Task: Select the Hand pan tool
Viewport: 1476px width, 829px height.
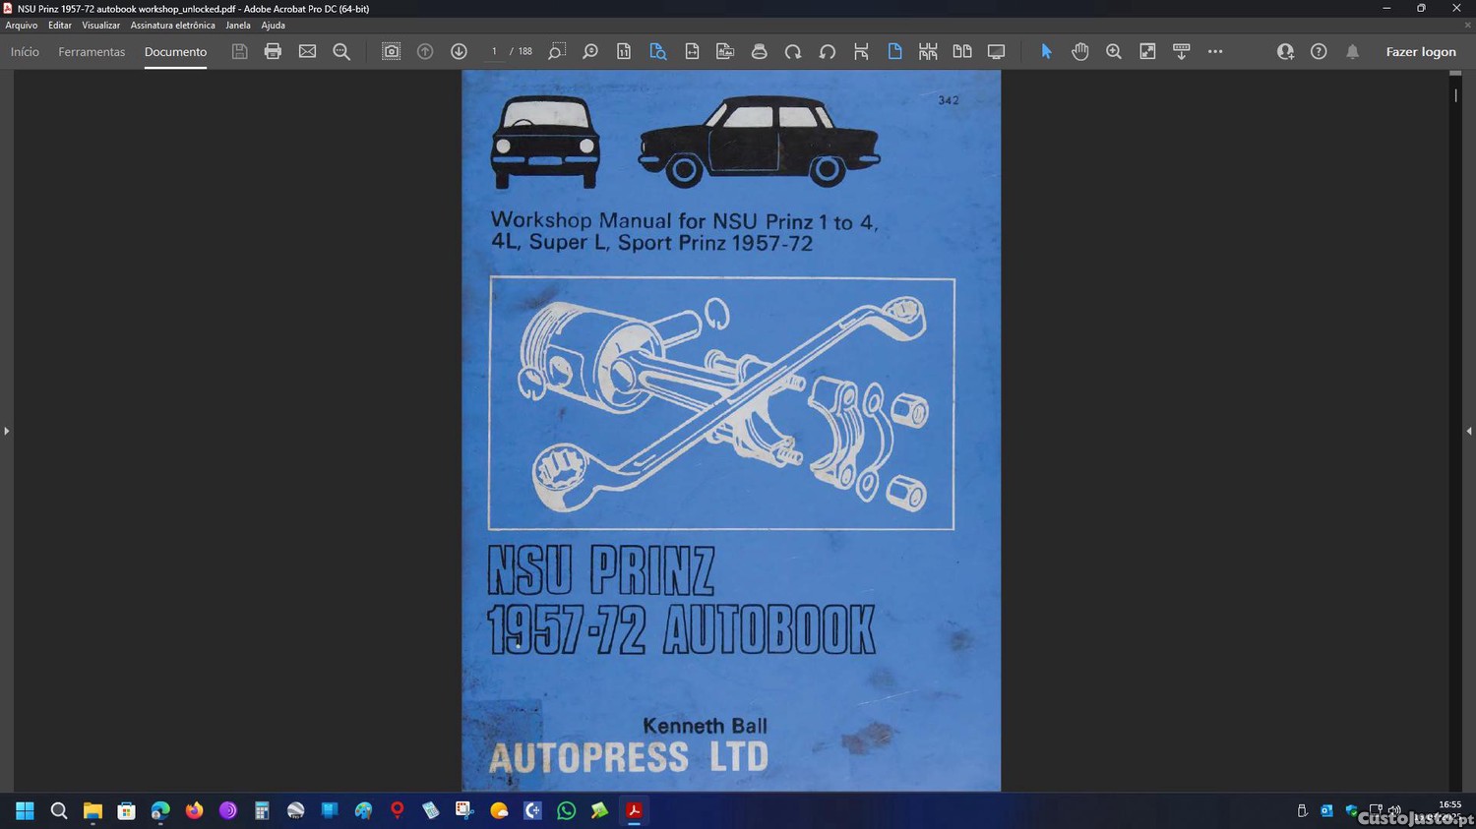Action: point(1079,51)
